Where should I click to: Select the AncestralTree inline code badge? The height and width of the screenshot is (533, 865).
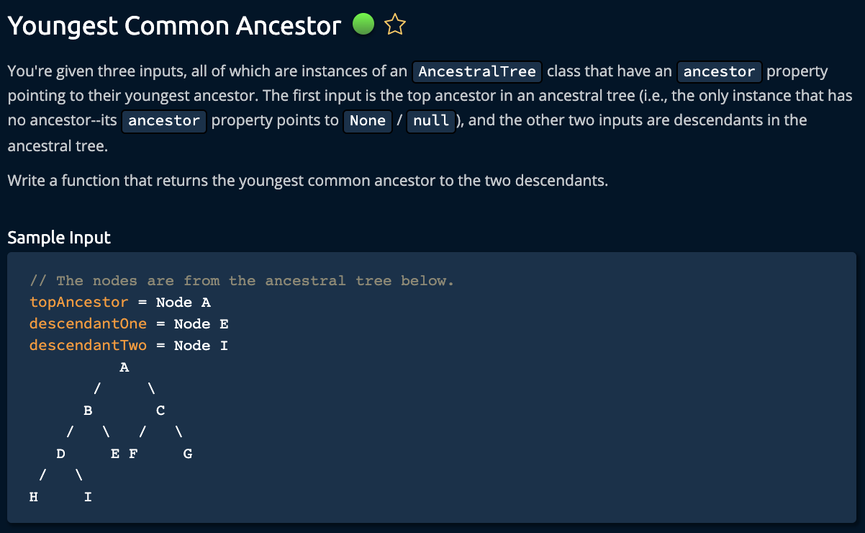(477, 71)
